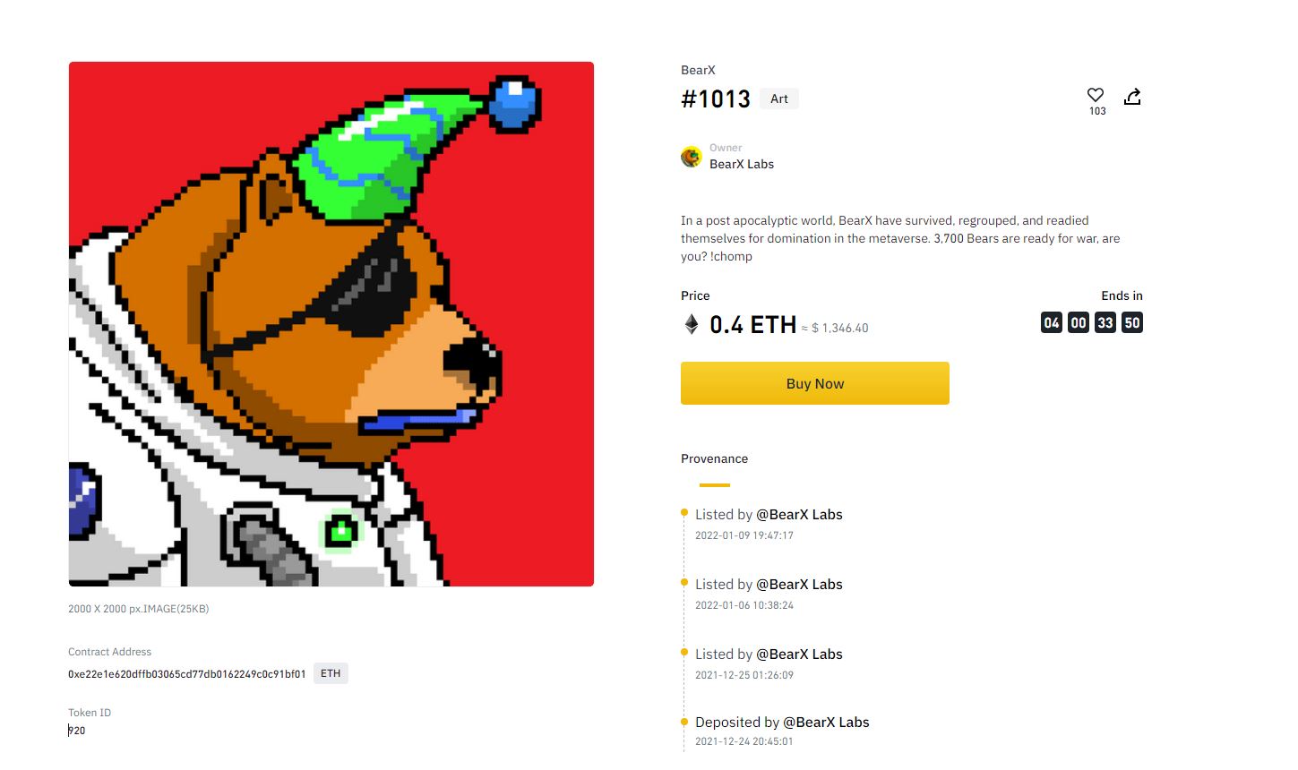
Task: Open @BearX Labs in 2021-12-25 listing
Action: 799,654
